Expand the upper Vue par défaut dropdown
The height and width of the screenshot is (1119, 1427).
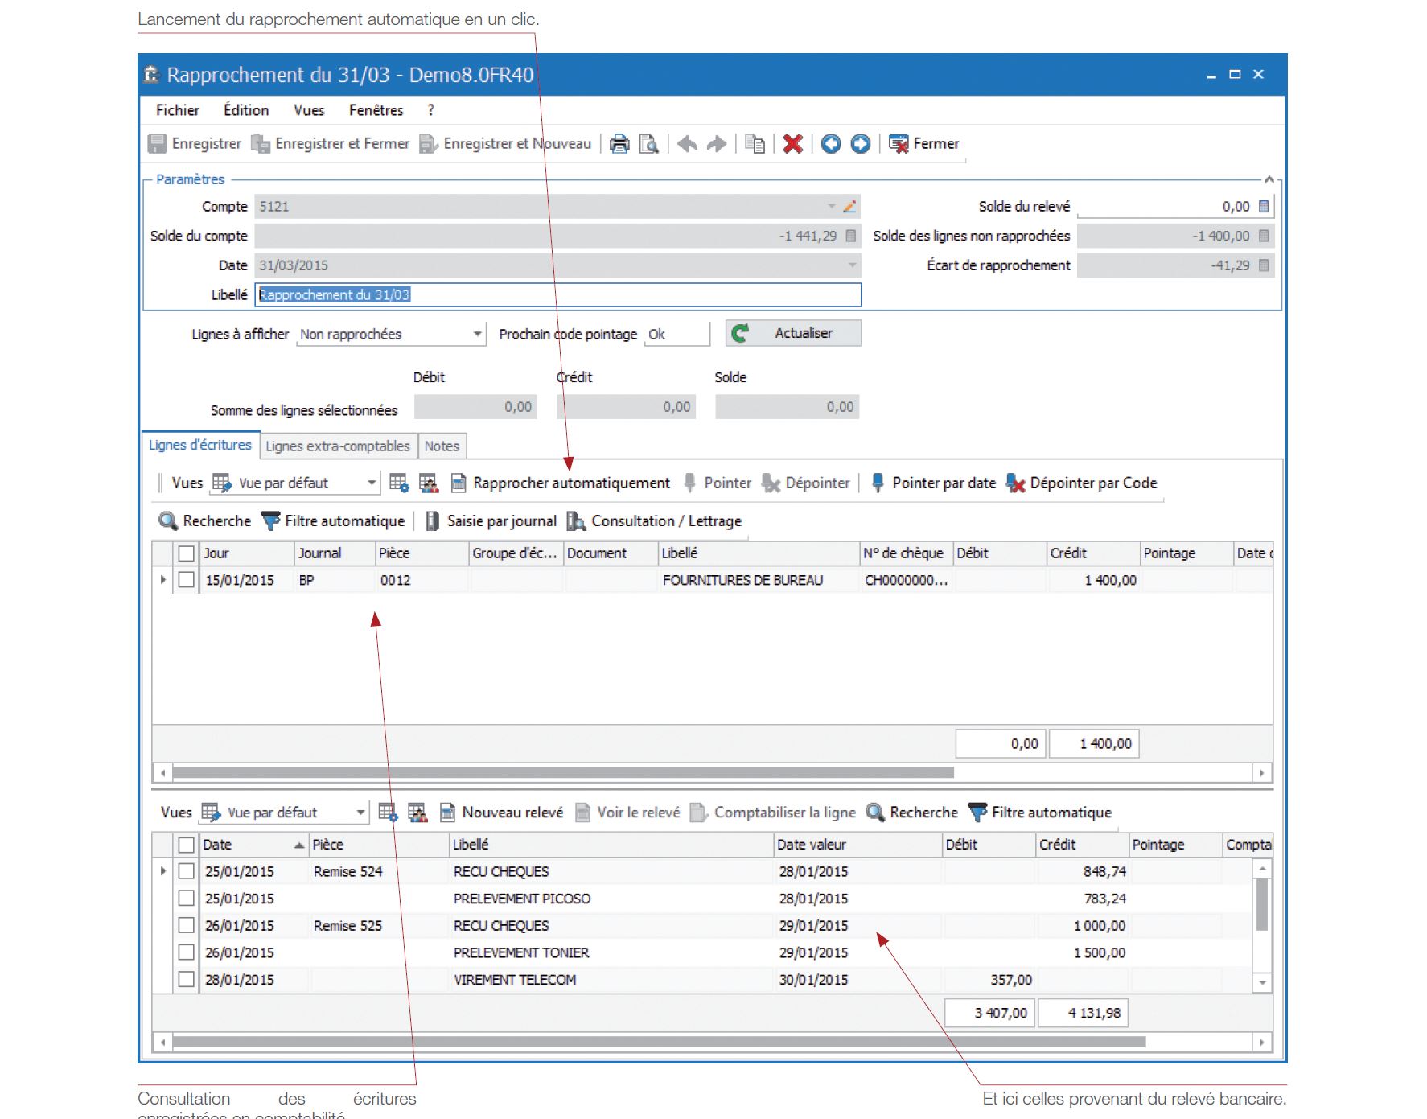tap(371, 483)
